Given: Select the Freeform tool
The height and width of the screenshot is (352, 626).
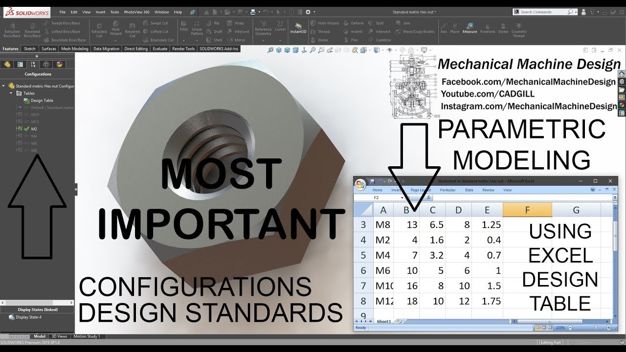Looking at the screenshot, I should click(488, 28).
